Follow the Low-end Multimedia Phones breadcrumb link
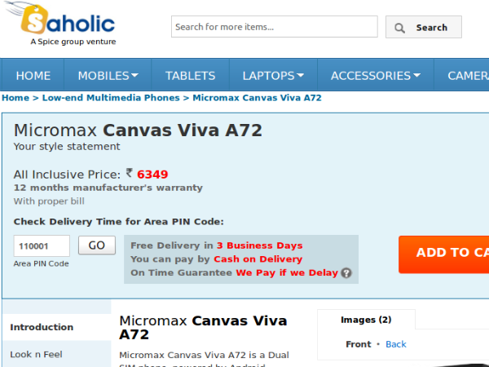 point(111,98)
